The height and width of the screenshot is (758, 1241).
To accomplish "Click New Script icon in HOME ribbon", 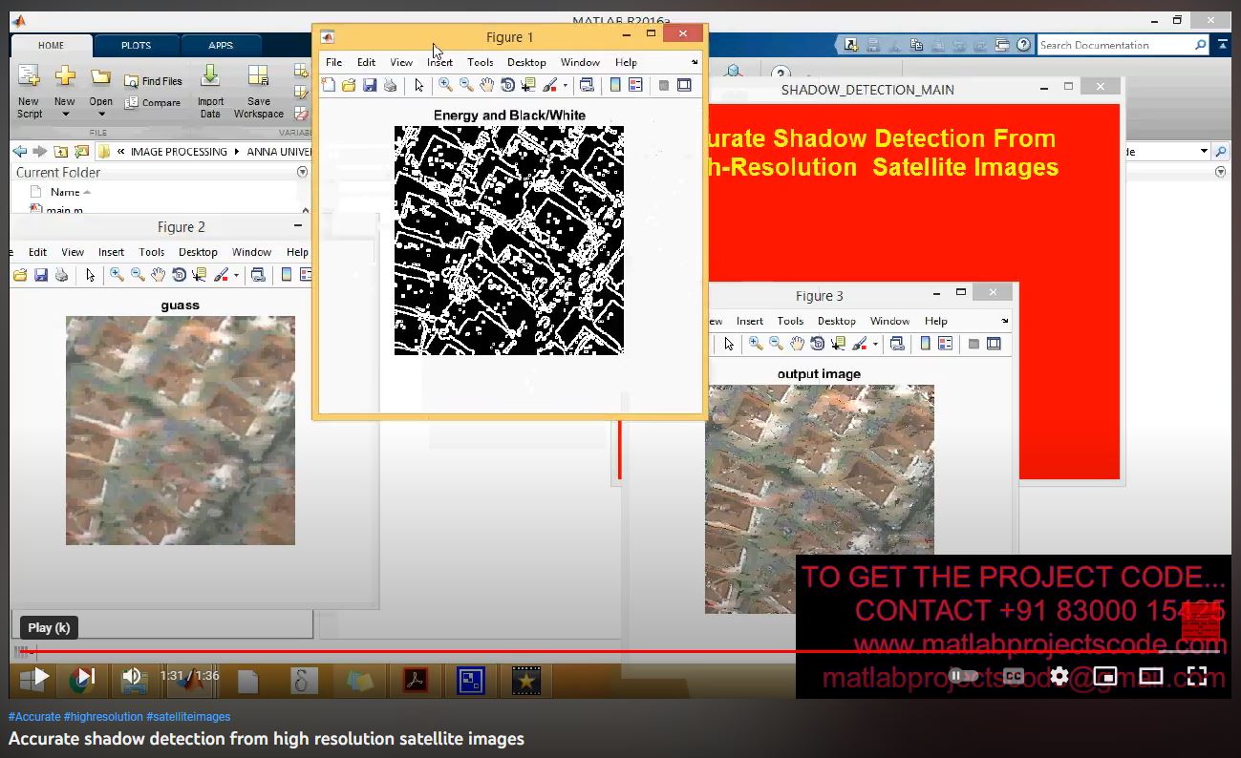I will pos(29,92).
